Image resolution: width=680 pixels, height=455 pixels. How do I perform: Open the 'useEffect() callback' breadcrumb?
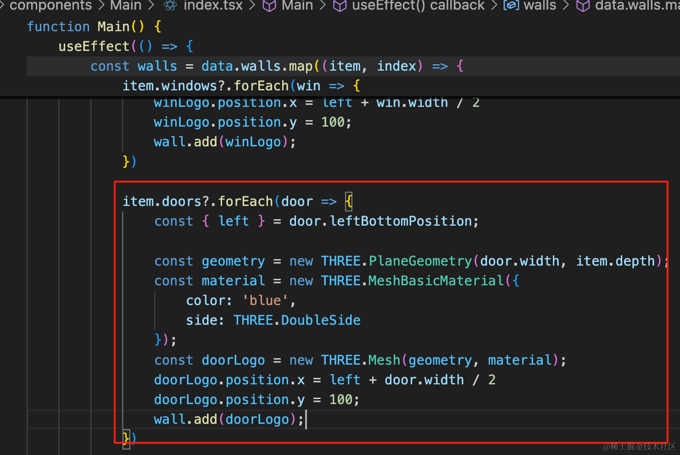pos(418,6)
